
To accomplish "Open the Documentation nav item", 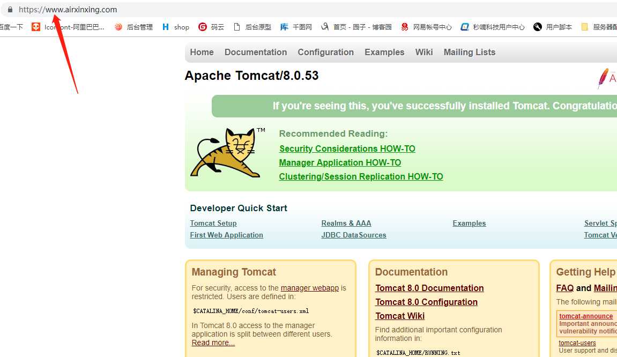I will [x=256, y=52].
